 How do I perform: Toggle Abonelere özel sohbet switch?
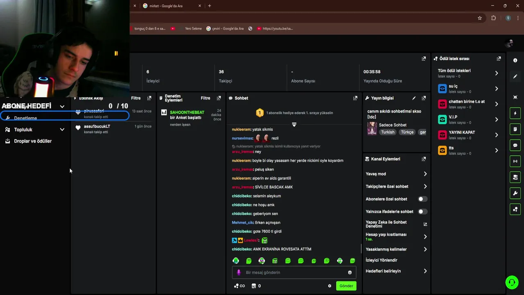pyautogui.click(x=422, y=199)
